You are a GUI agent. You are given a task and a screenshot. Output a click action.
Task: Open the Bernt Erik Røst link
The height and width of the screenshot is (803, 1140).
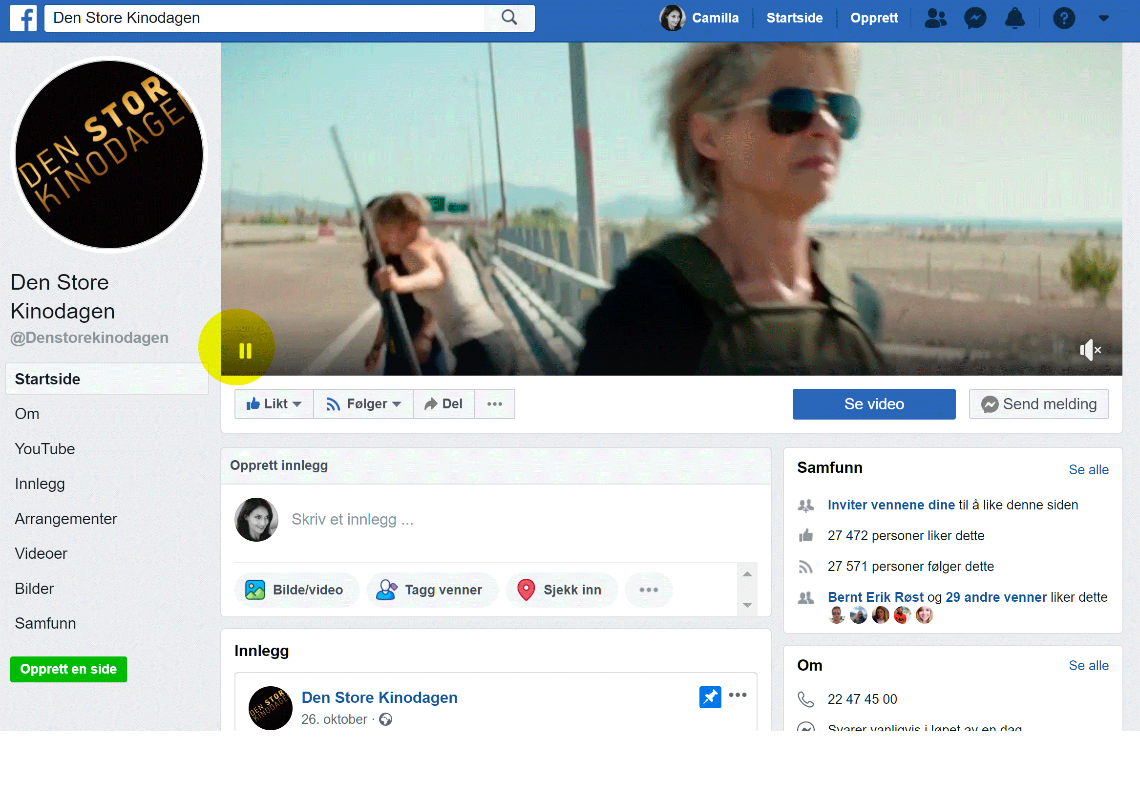(x=875, y=597)
